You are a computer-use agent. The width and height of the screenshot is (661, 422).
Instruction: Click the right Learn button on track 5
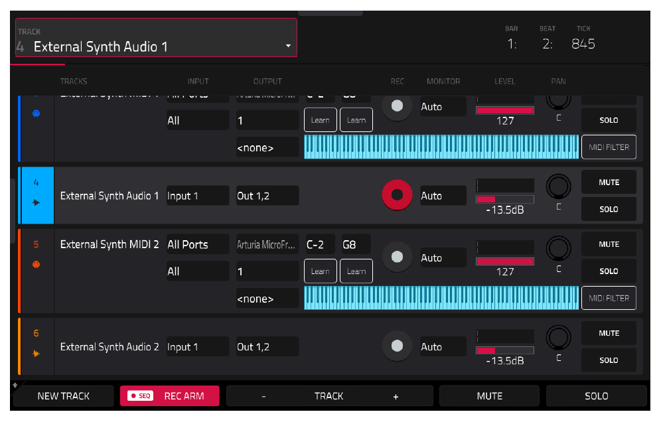click(356, 271)
